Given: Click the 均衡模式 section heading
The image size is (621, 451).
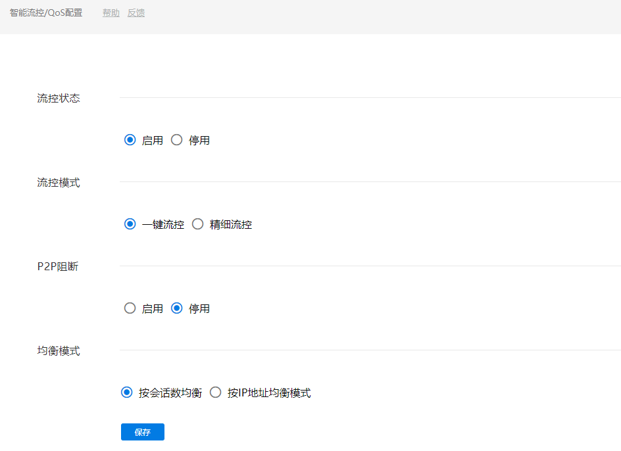Looking at the screenshot, I should [59, 351].
